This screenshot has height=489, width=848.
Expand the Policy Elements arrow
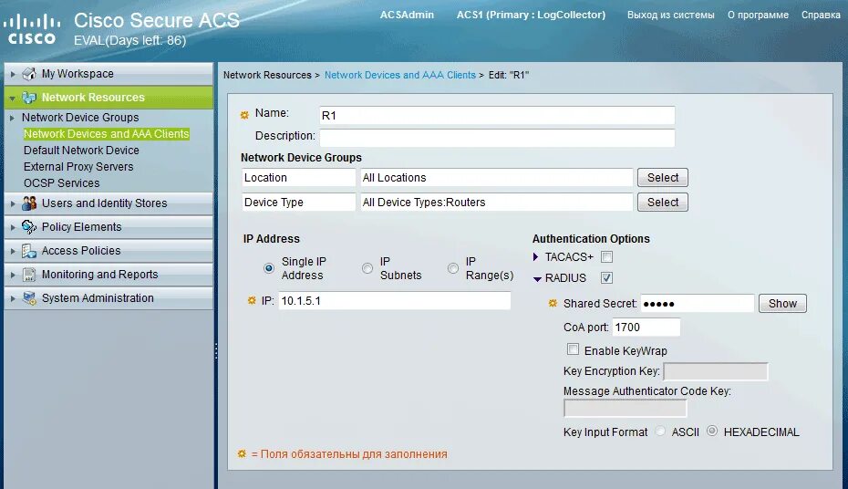click(13, 228)
